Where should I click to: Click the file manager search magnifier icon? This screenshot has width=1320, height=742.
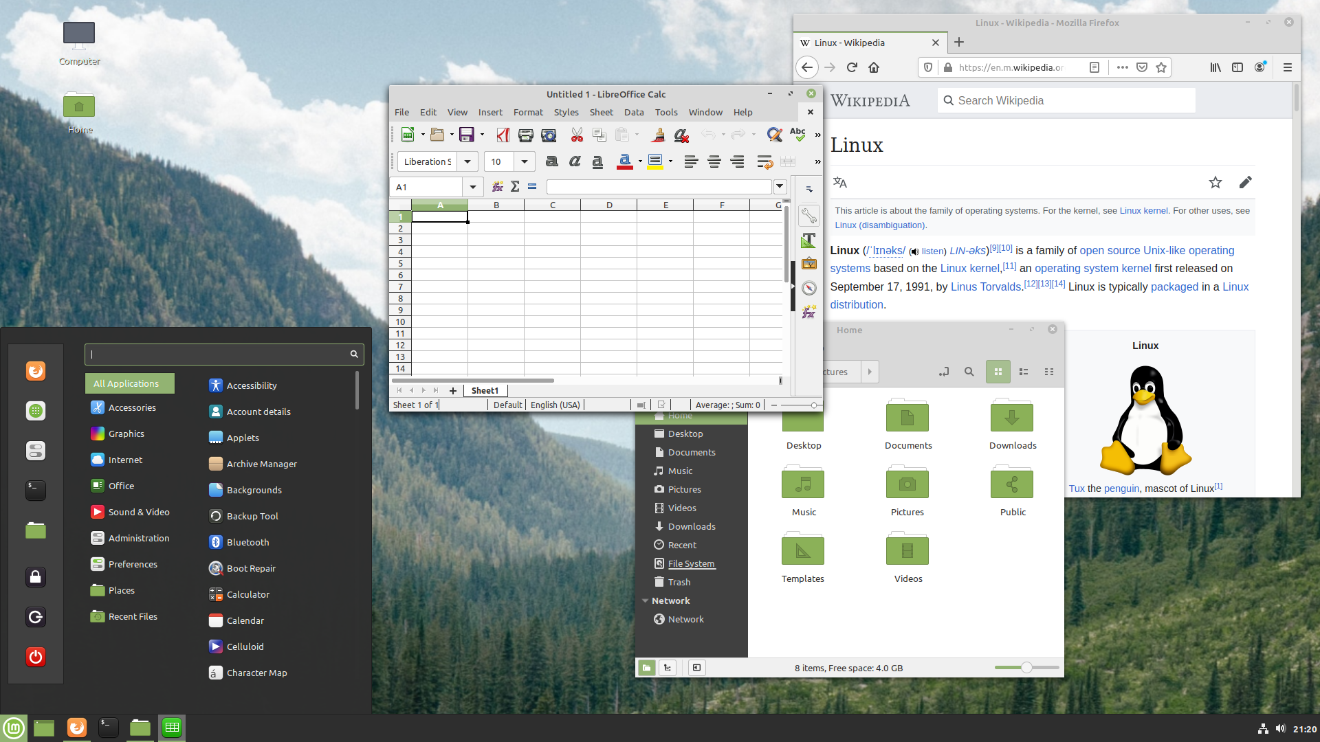click(969, 372)
